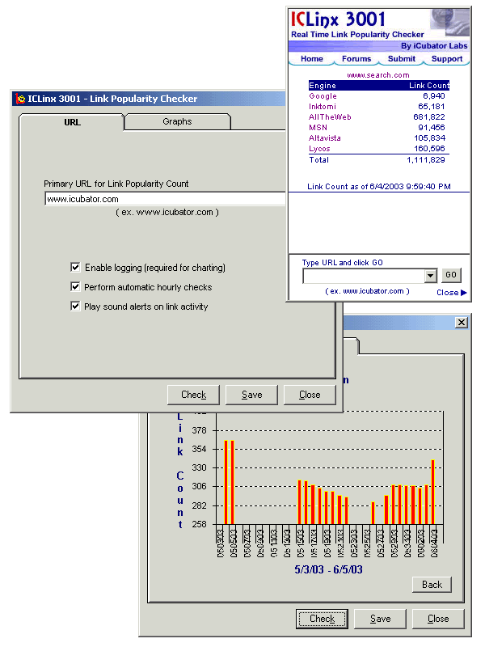Select the URL tab
Image resolution: width=485 pixels, height=647 pixels.
pyautogui.click(x=72, y=122)
